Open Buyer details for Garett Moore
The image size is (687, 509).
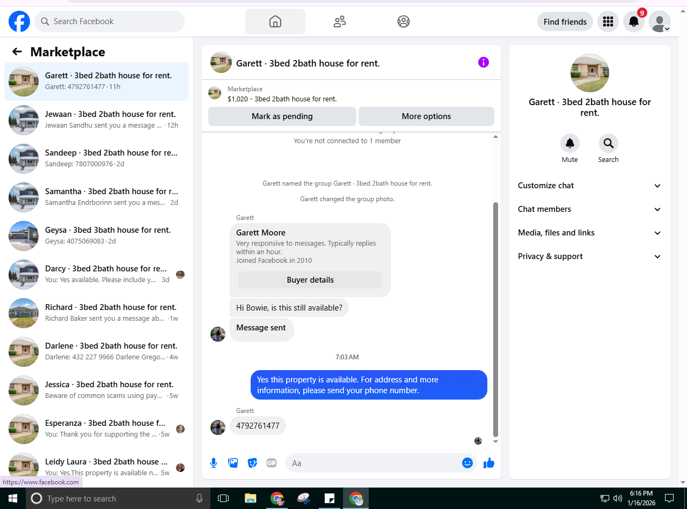pos(310,280)
